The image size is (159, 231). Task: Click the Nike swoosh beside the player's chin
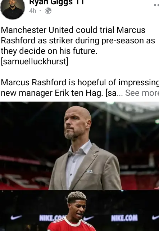tap(88, 218)
